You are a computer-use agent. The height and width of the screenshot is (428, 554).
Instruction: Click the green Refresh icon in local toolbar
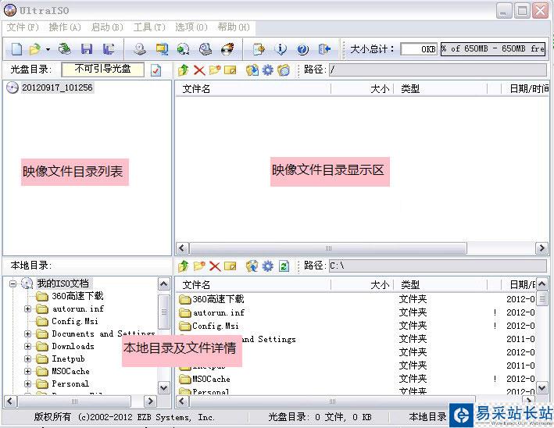tap(284, 266)
